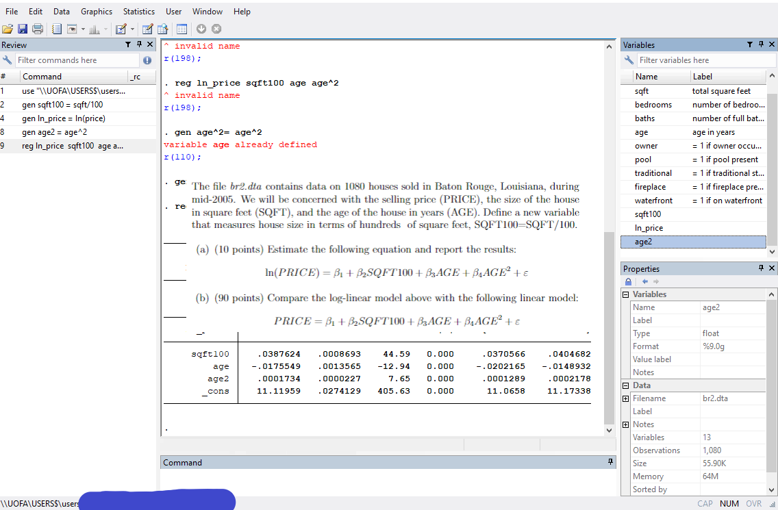Screen dimensions: 778x510
Task: Click the Filter commands here field
Action: (x=77, y=60)
